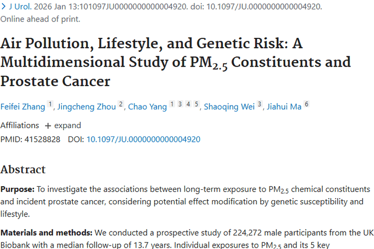Click affiliation superscript 5 after Chao Yang
The image size is (374, 249).
[196, 105]
